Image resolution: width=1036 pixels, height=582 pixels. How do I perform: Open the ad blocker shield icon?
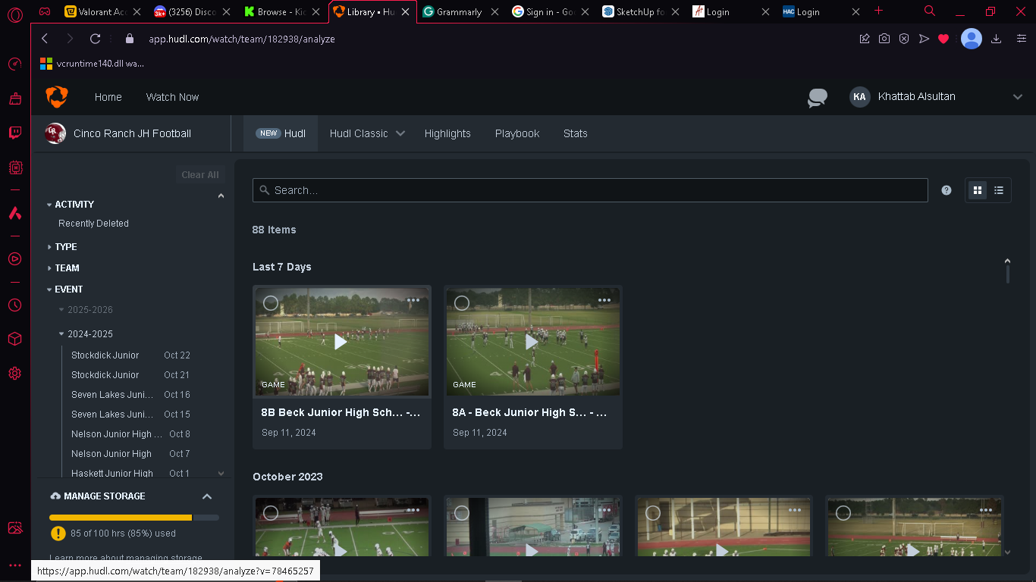tap(904, 39)
